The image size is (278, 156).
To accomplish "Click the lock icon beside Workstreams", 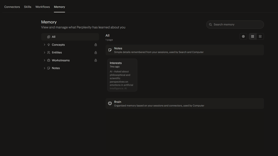I will 96,60.
